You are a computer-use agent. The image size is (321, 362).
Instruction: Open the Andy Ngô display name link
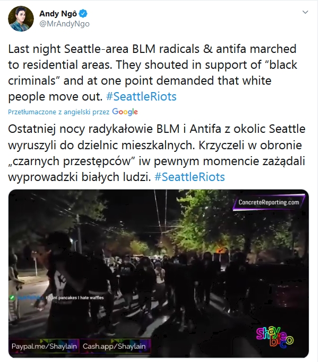pyautogui.click(x=58, y=14)
